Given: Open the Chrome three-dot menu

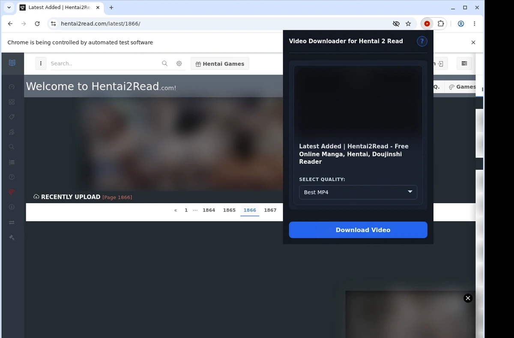Looking at the screenshot, I should (x=475, y=24).
